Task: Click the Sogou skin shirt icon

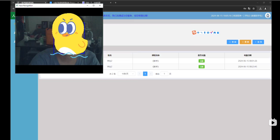Action: pyautogui.click(x=211, y=32)
